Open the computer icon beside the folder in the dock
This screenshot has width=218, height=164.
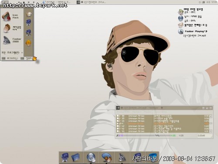(x=65, y=157)
